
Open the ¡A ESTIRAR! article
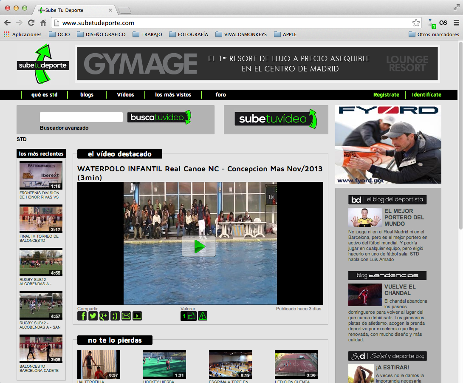click(x=392, y=367)
